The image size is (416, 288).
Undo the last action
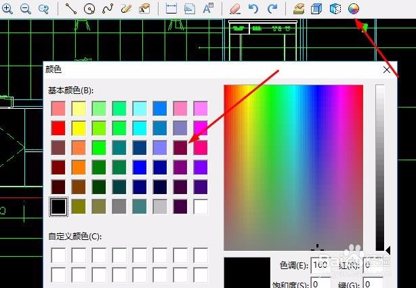253,9
